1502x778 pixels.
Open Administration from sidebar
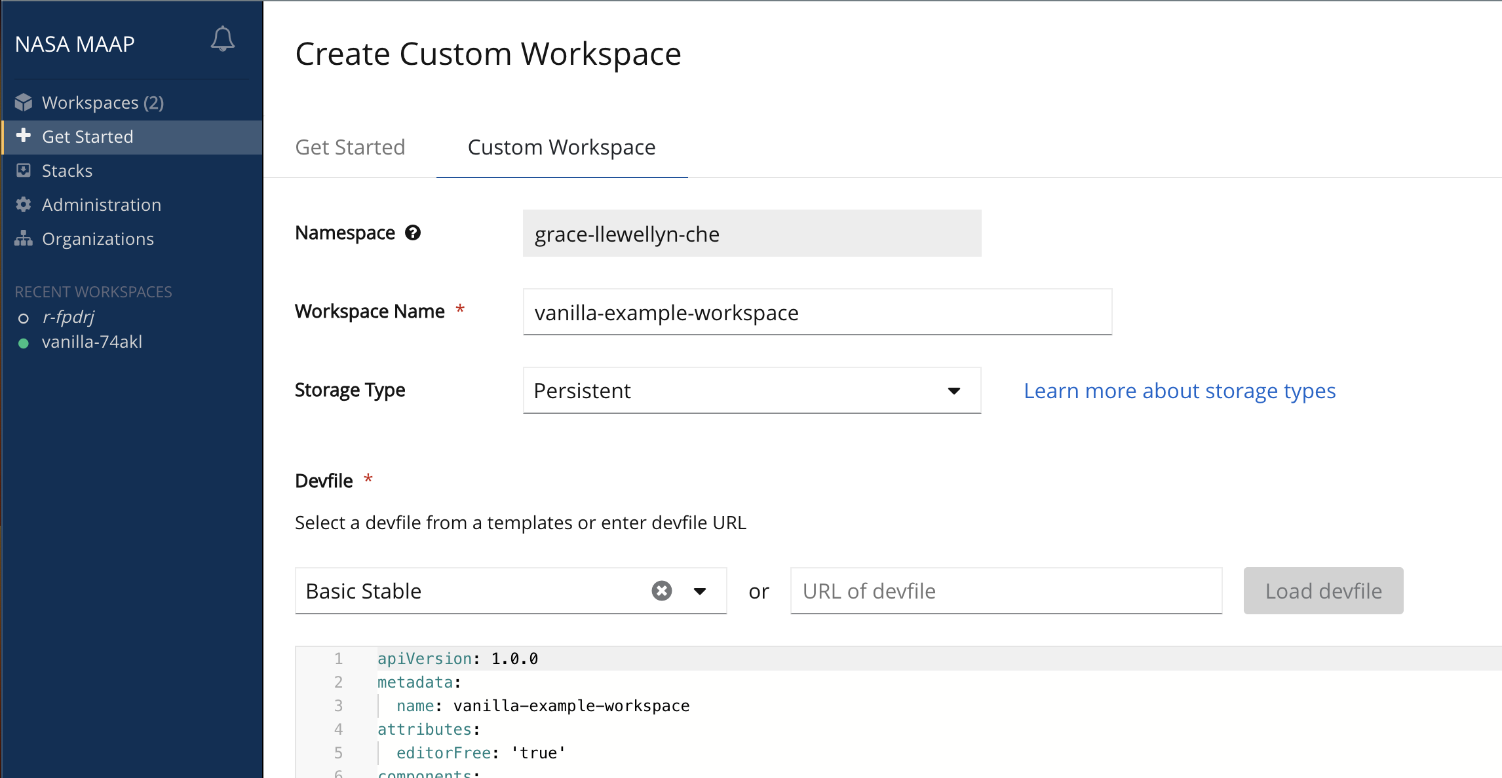point(132,204)
